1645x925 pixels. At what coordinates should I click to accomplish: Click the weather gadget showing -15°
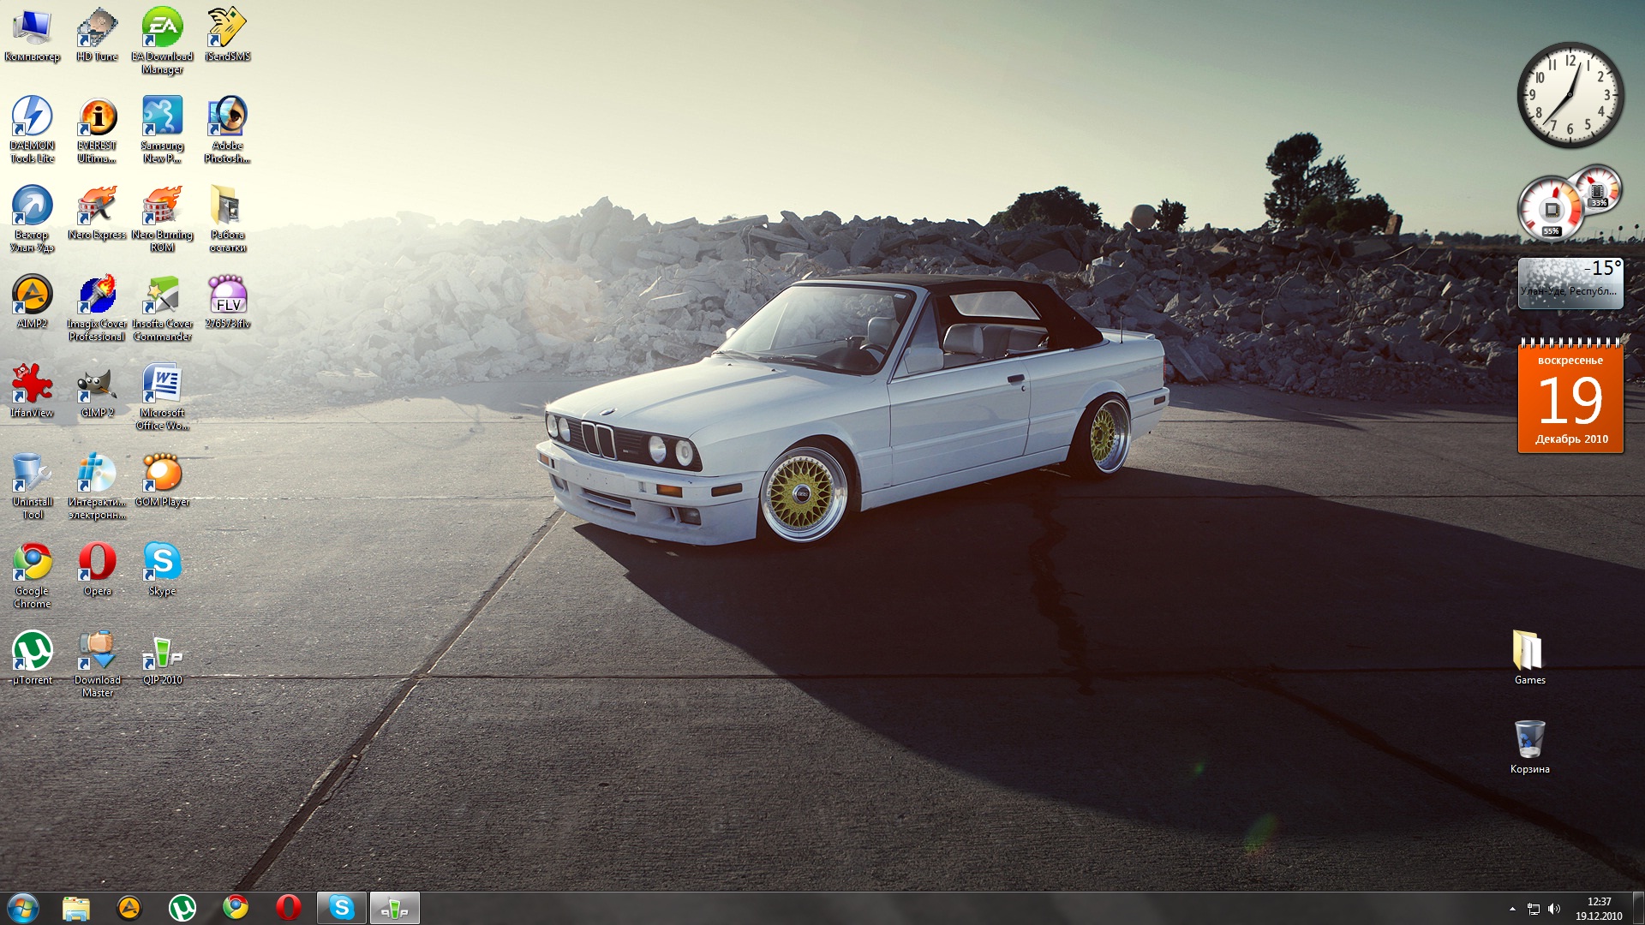(1570, 283)
